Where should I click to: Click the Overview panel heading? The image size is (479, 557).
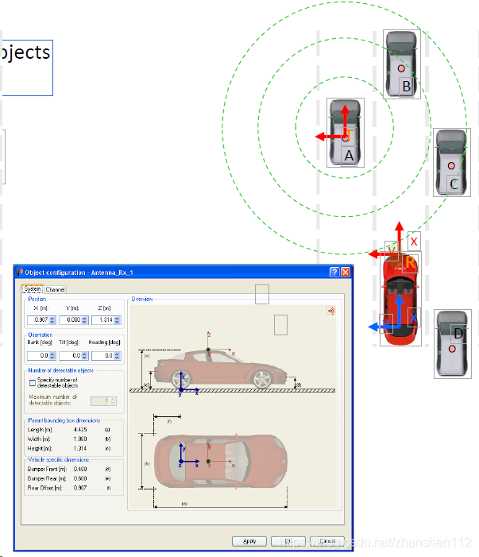point(142,299)
